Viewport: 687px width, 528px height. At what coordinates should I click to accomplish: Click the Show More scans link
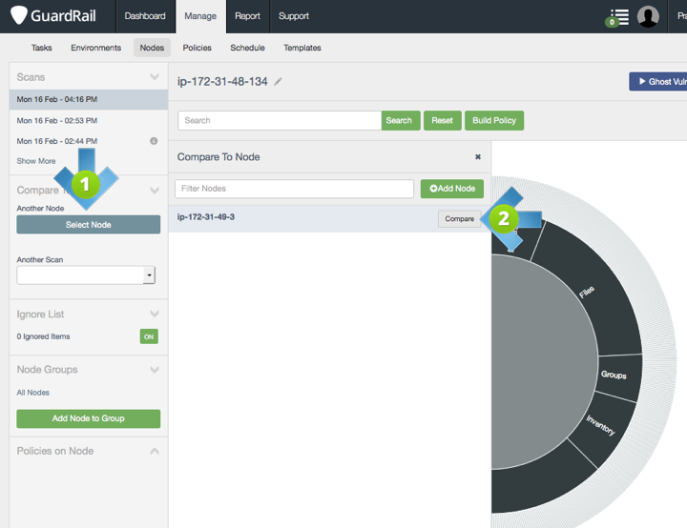[x=36, y=161]
